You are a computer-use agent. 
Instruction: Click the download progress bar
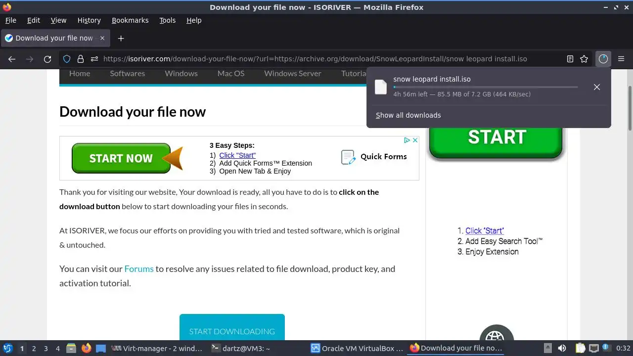(486, 87)
